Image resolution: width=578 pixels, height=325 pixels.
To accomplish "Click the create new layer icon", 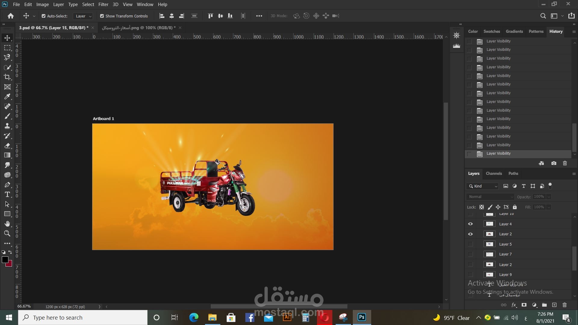I will coord(554,305).
